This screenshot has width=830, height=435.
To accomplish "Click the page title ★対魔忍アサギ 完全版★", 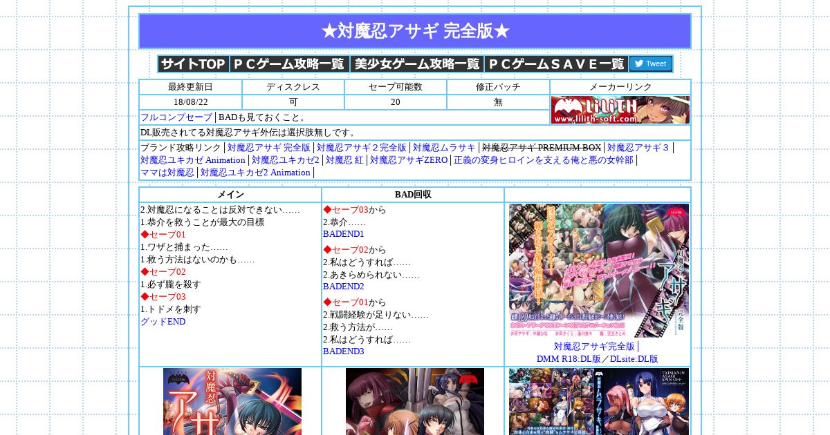I will pyautogui.click(x=415, y=31).
